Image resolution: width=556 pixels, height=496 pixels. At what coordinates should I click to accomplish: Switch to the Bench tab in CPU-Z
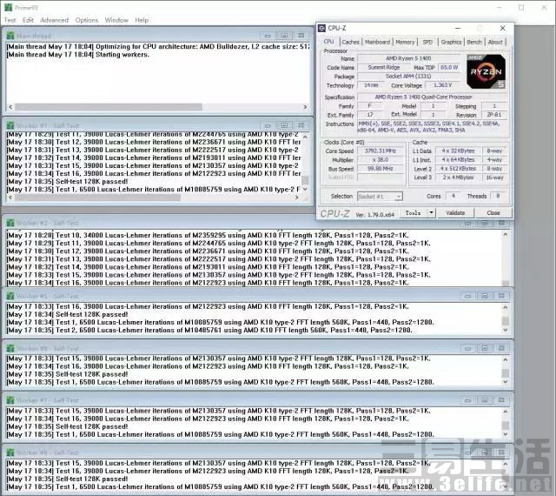pos(474,42)
